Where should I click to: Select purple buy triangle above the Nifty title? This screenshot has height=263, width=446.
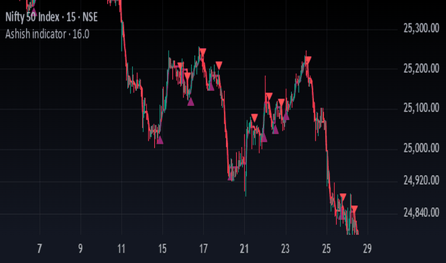pos(34,11)
